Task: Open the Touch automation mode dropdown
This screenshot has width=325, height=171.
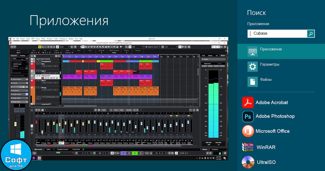Action: click(x=64, y=47)
